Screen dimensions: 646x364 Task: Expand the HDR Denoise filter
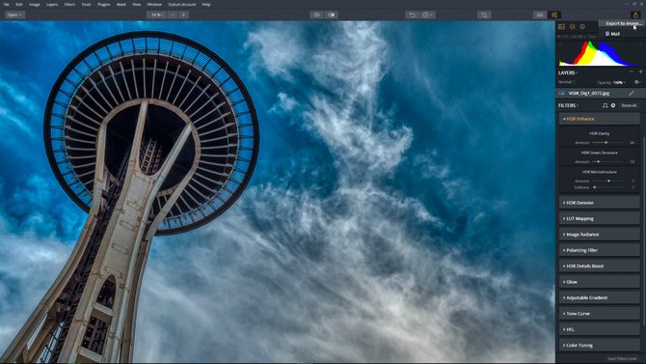600,203
